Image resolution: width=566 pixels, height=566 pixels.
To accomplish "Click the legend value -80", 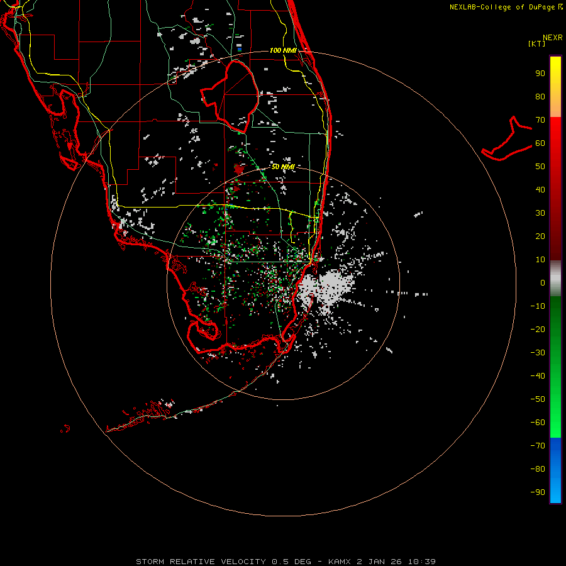I will 538,469.
